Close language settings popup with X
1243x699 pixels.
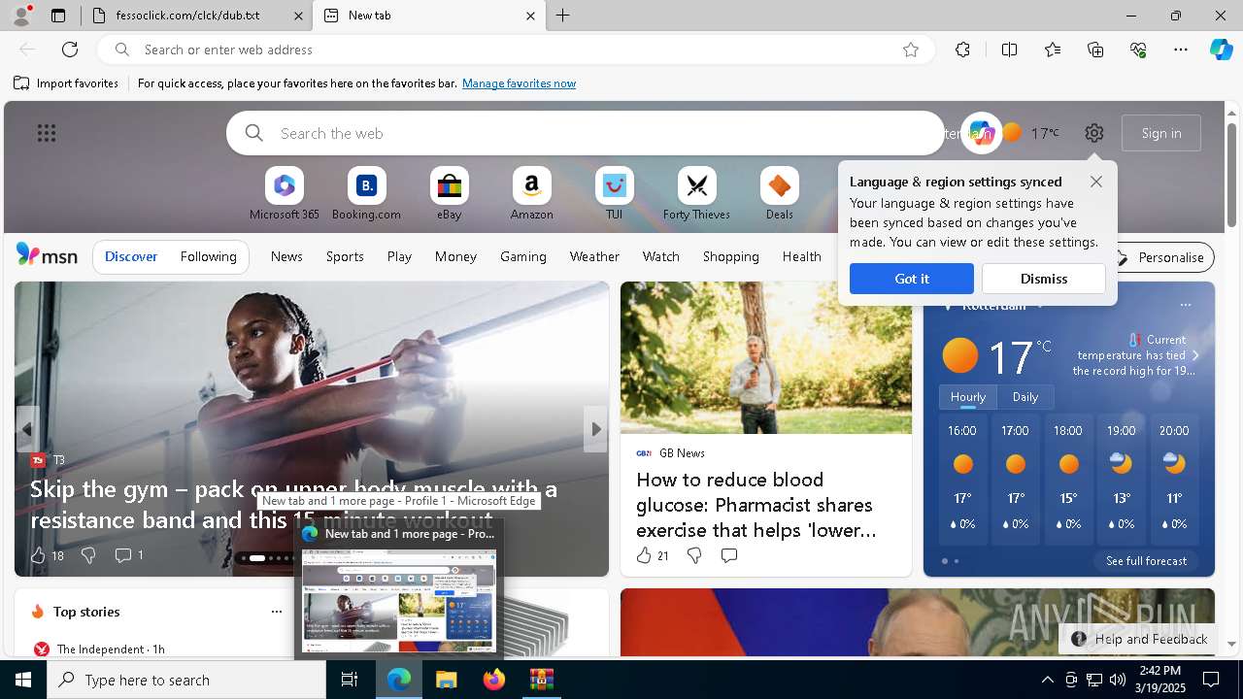[1096, 182]
